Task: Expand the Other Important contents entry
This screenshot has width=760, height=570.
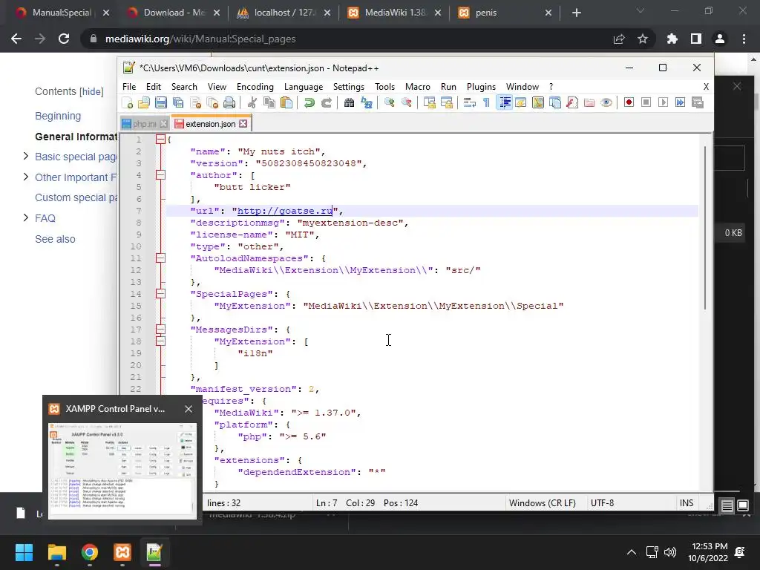Action: pyautogui.click(x=26, y=177)
